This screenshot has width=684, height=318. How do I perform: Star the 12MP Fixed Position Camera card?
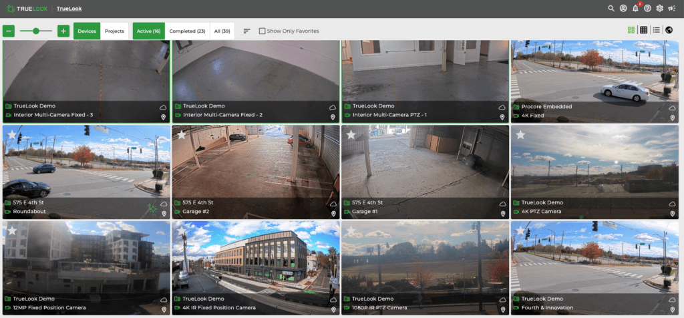[x=12, y=230]
